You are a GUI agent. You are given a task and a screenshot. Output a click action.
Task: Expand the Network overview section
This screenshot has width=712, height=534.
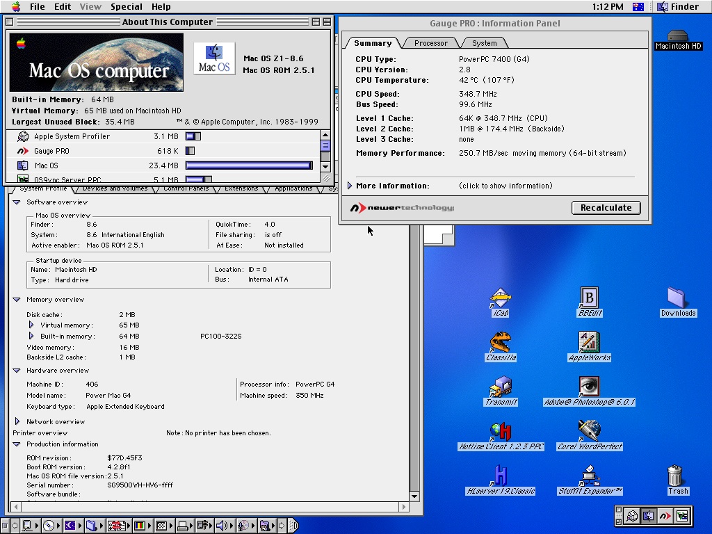(x=17, y=421)
